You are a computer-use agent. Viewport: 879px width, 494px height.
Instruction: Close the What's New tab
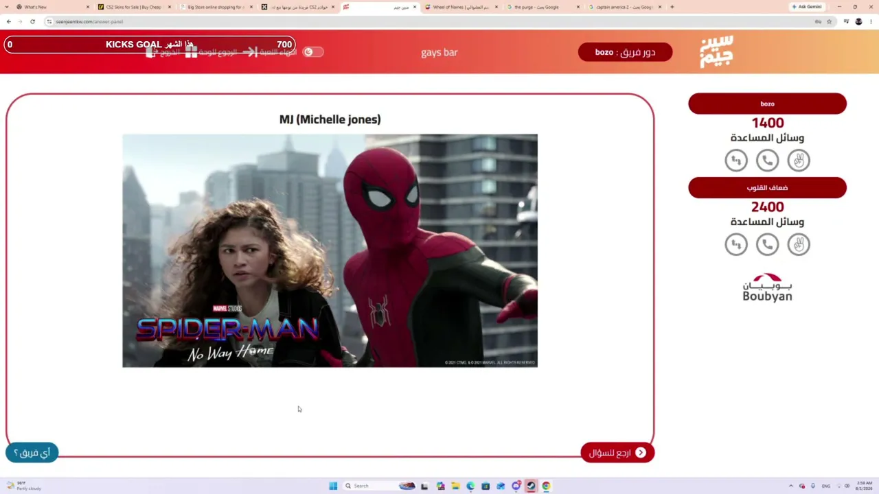pos(87,7)
